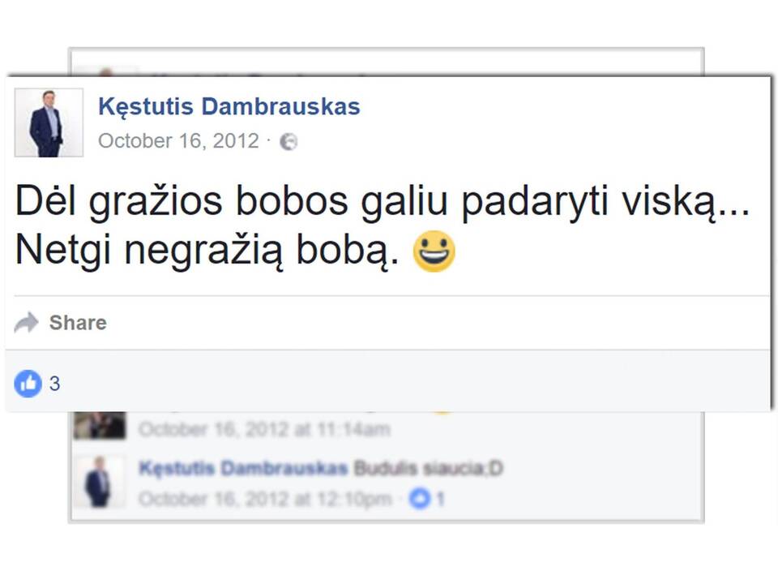This screenshot has height=584, width=778.
Task: Open the blurred Kęstutis Dambrauskas name in the comments
Action: (x=243, y=468)
